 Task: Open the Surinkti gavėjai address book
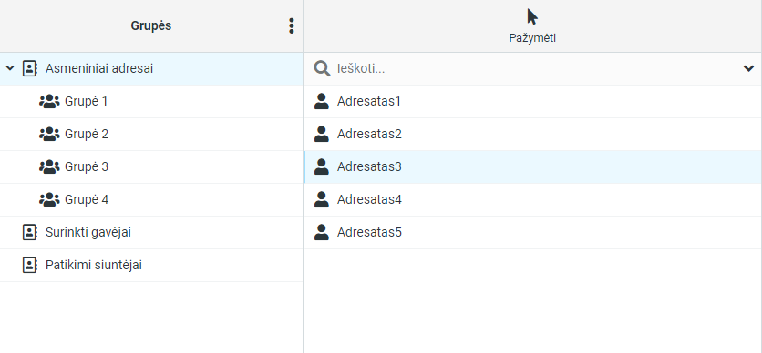pyautogui.click(x=151, y=232)
